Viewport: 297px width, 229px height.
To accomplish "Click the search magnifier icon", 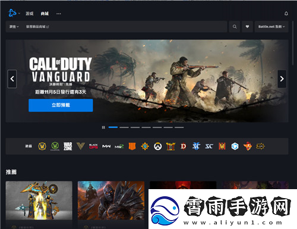I will coord(235,27).
